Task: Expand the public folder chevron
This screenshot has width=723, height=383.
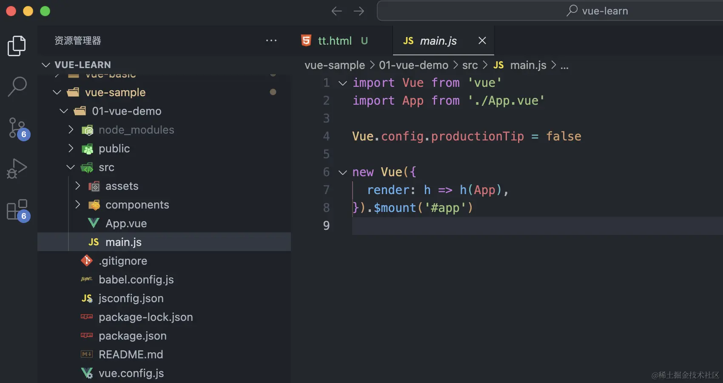Action: coord(71,149)
